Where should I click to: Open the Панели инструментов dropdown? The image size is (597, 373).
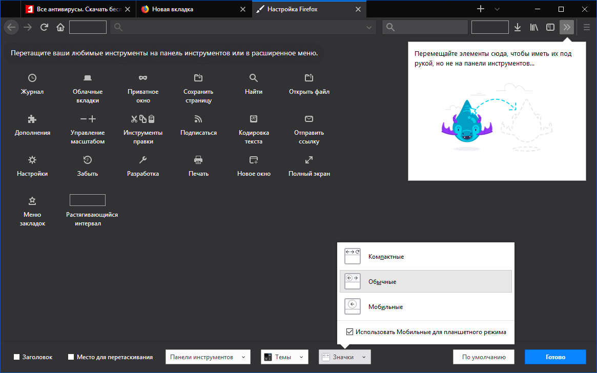point(208,357)
